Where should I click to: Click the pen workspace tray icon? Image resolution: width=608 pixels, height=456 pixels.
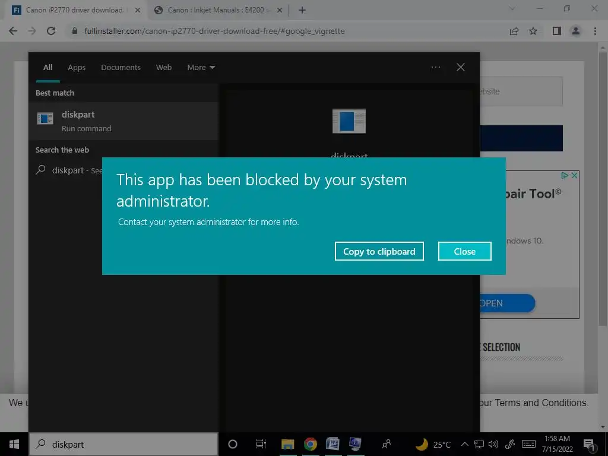pyautogui.click(x=509, y=444)
